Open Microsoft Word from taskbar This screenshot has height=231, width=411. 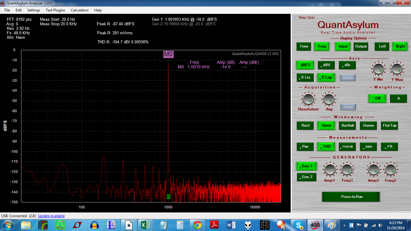tap(232, 225)
